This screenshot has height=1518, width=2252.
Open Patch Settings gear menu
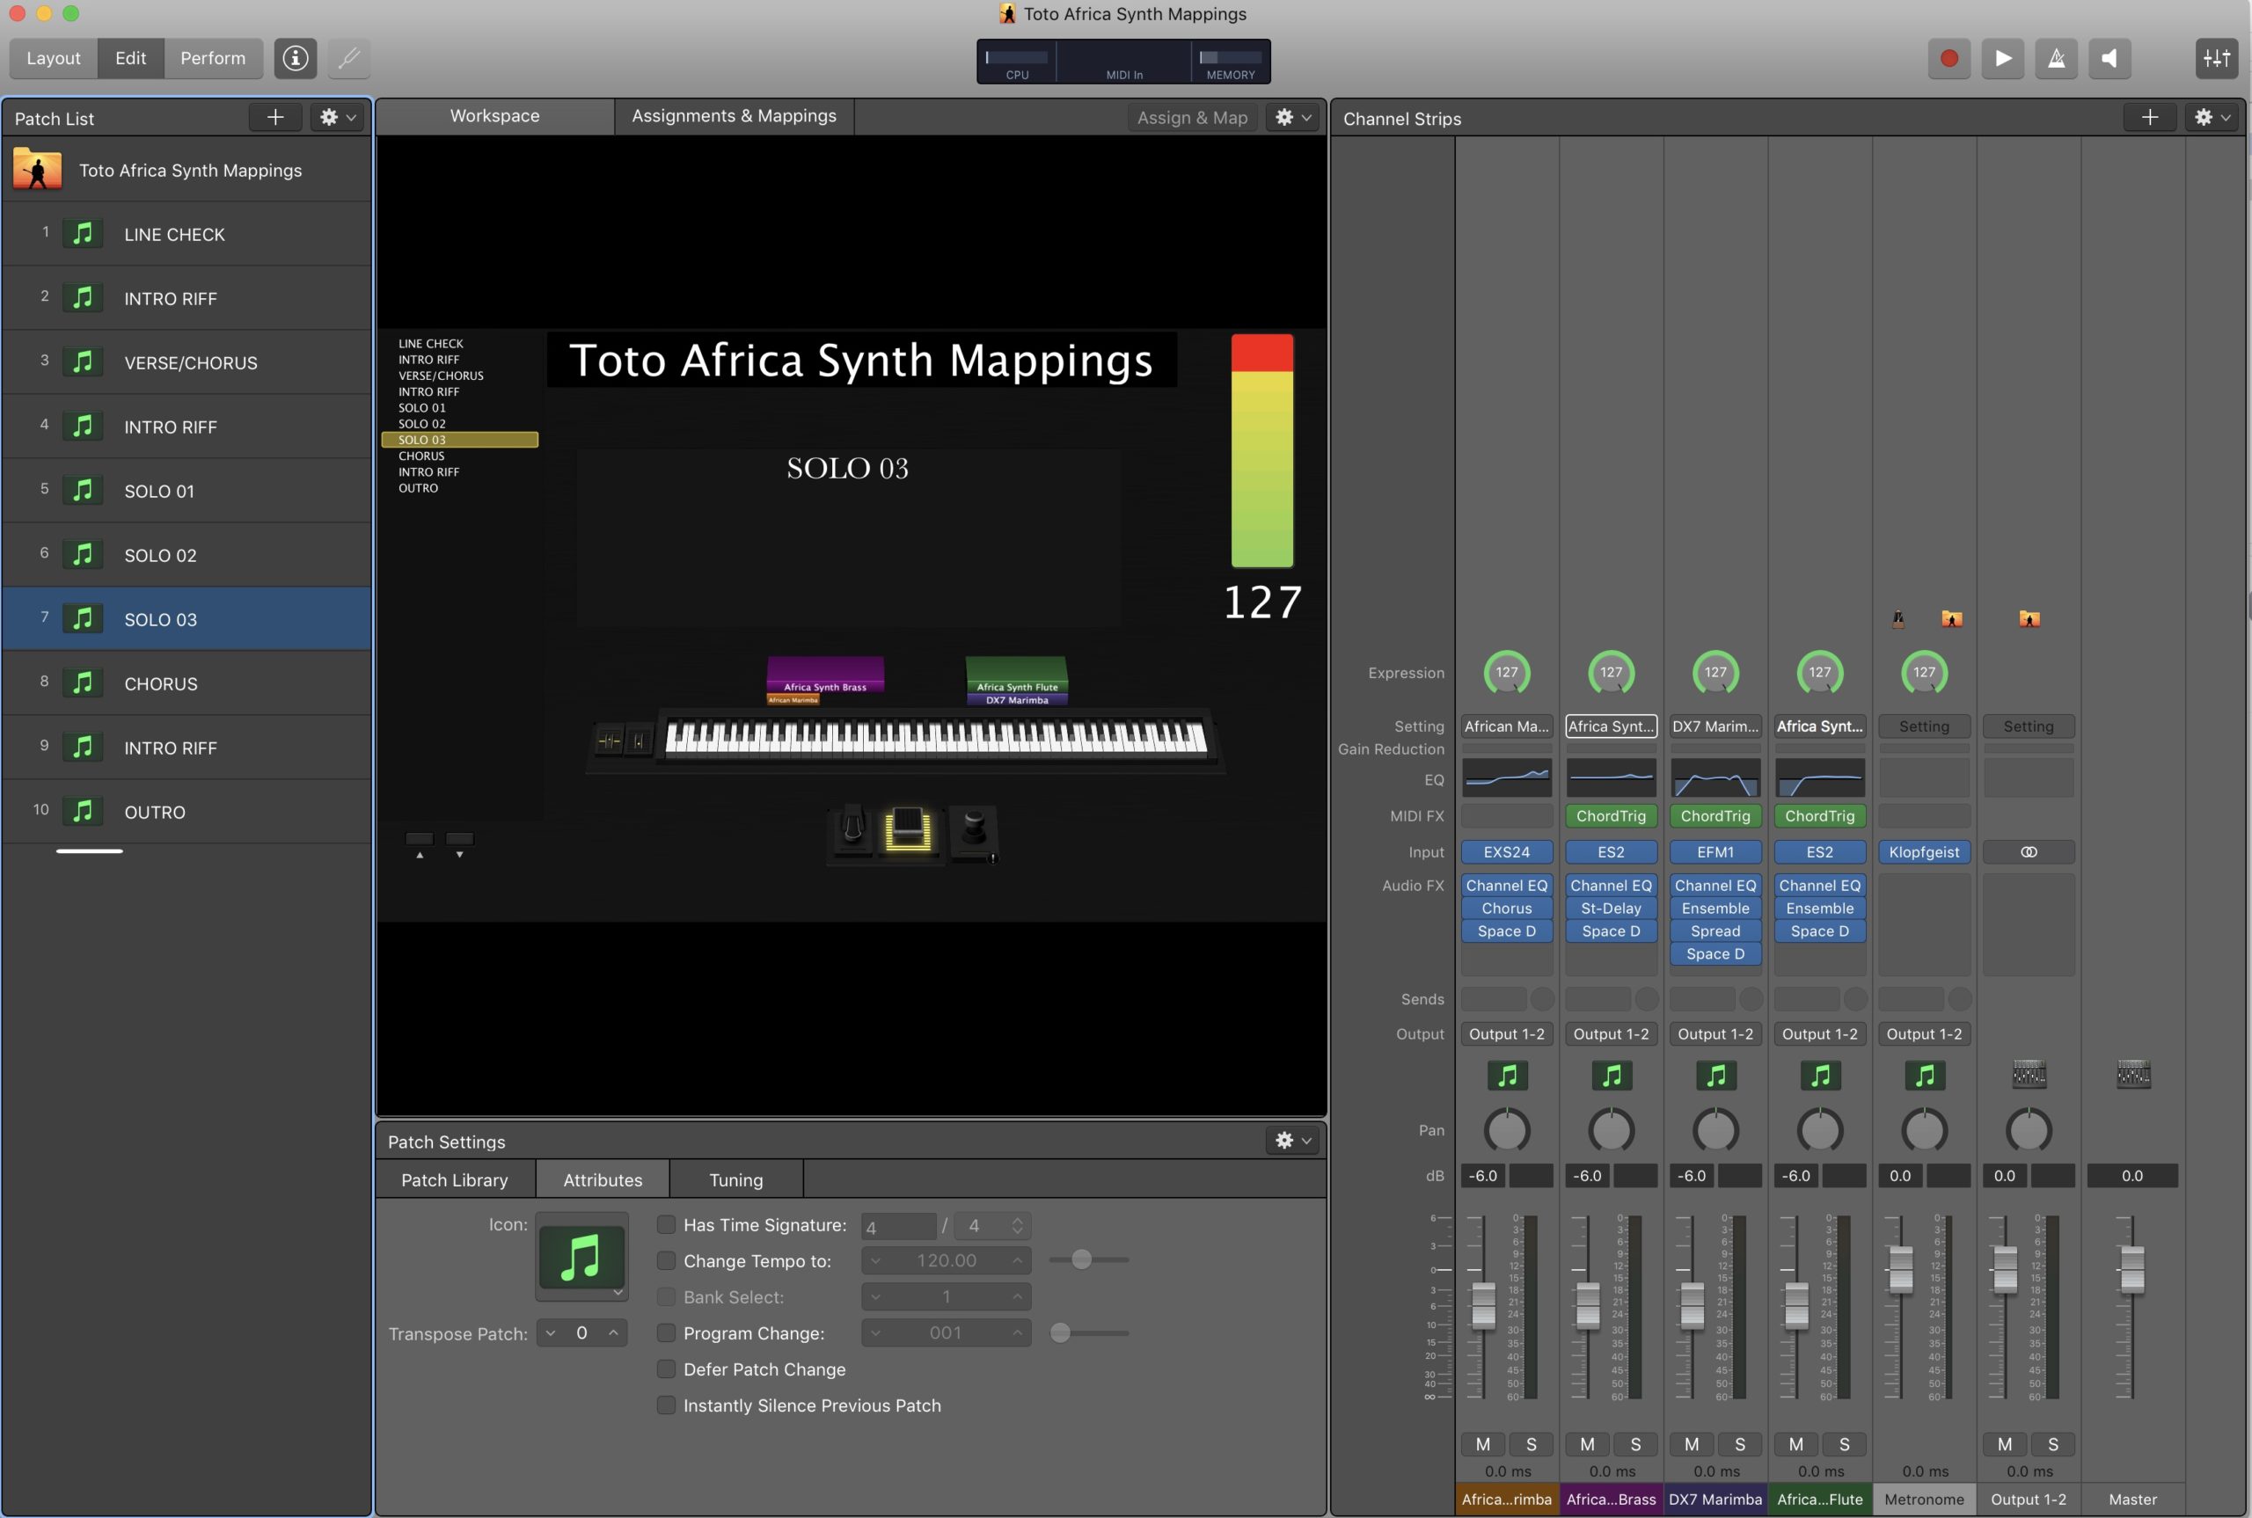point(1292,1141)
